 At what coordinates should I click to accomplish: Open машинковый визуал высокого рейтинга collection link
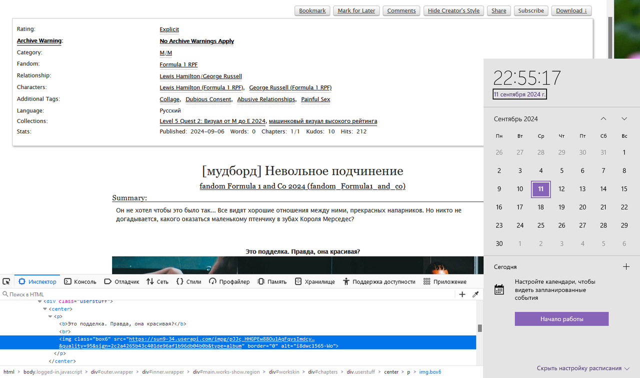coord(323,121)
